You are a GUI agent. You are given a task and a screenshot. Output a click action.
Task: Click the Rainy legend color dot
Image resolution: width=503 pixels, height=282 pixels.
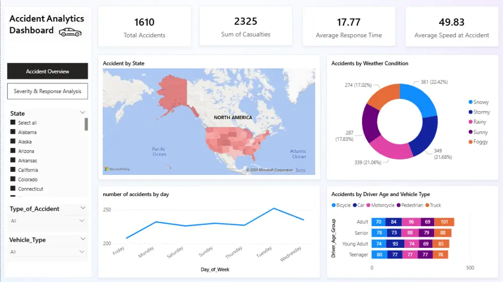pyautogui.click(x=471, y=122)
